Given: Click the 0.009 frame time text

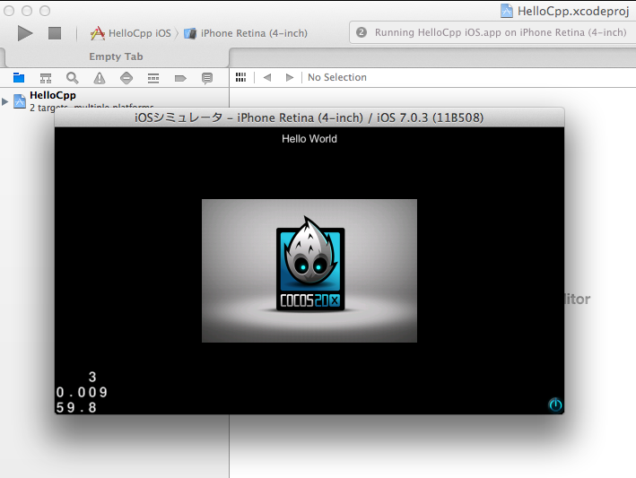Looking at the screenshot, I should pyautogui.click(x=82, y=392).
